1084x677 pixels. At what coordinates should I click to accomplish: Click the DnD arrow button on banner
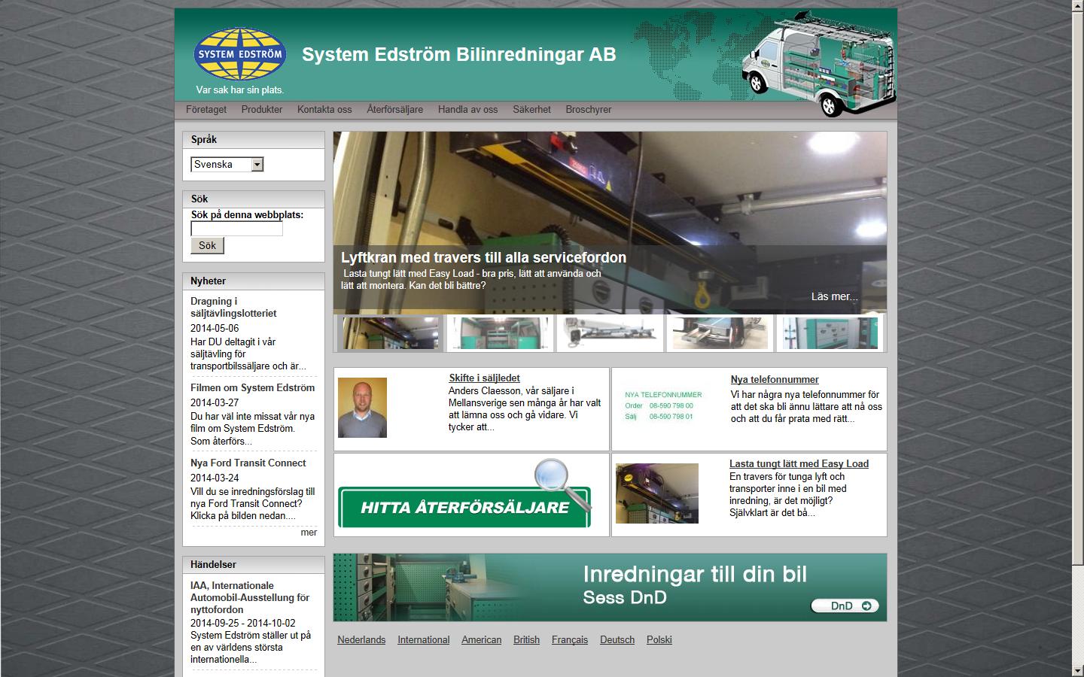tap(845, 606)
